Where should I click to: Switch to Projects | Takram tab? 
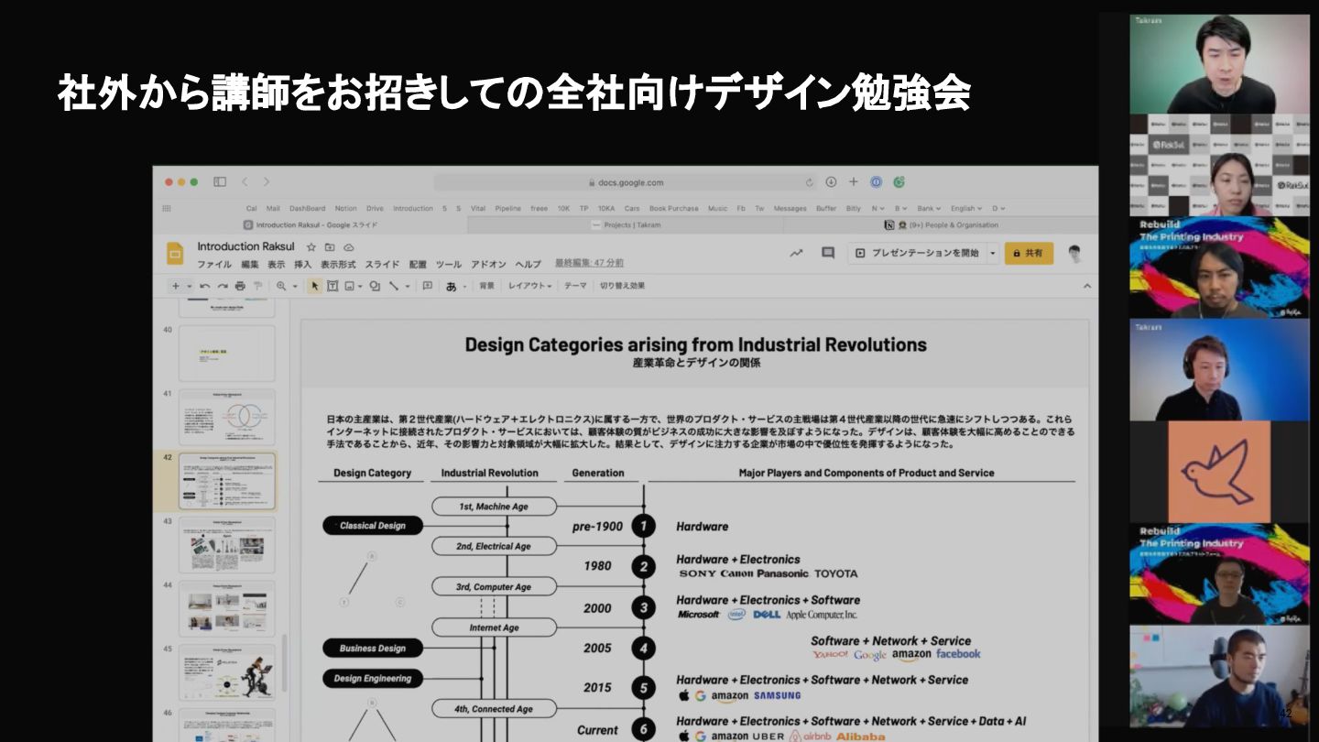[x=626, y=224]
